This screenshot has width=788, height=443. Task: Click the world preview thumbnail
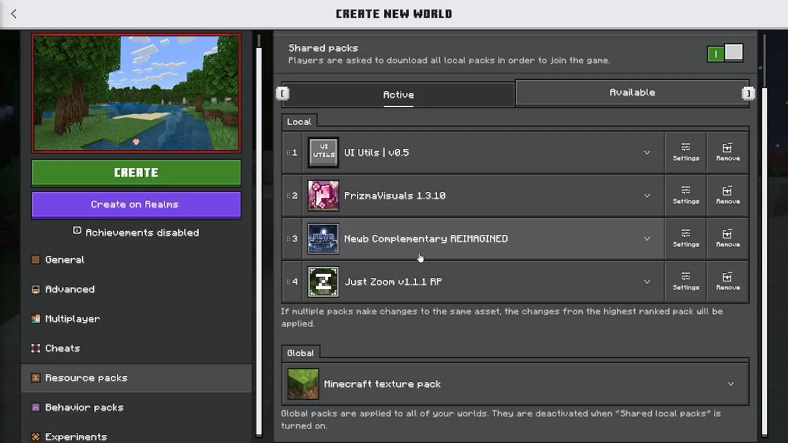136,93
